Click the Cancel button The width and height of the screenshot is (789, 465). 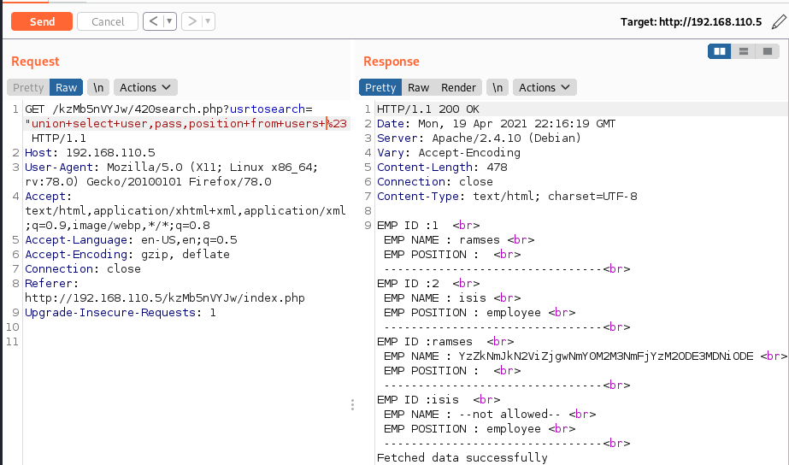pos(108,21)
